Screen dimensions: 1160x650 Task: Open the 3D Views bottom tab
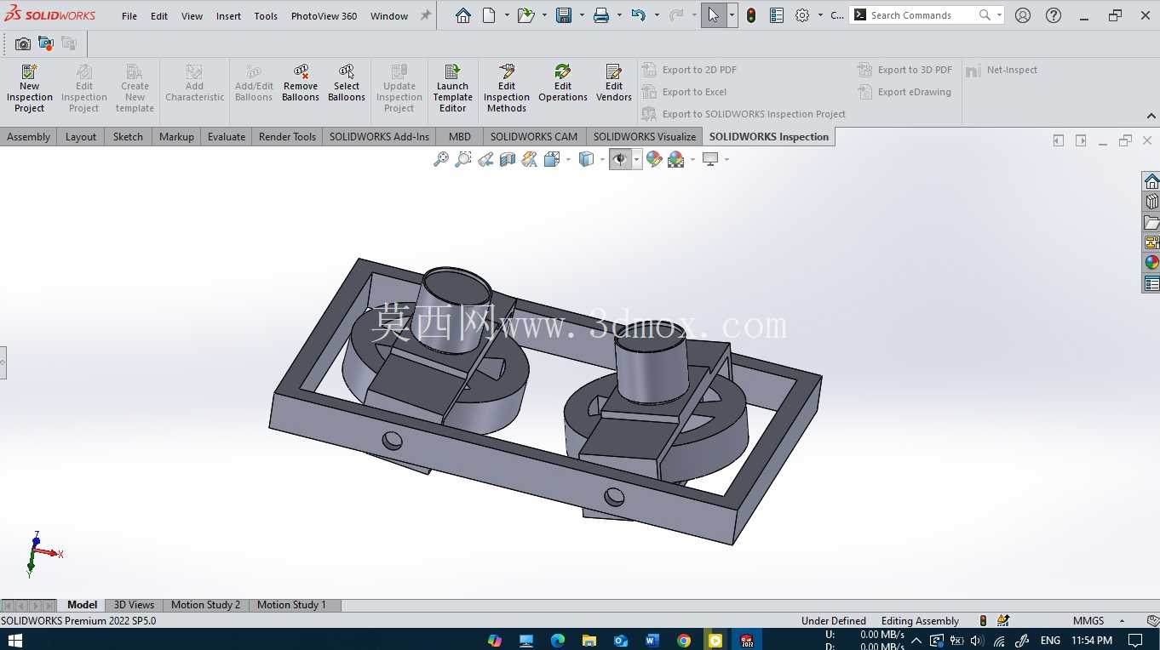(134, 605)
